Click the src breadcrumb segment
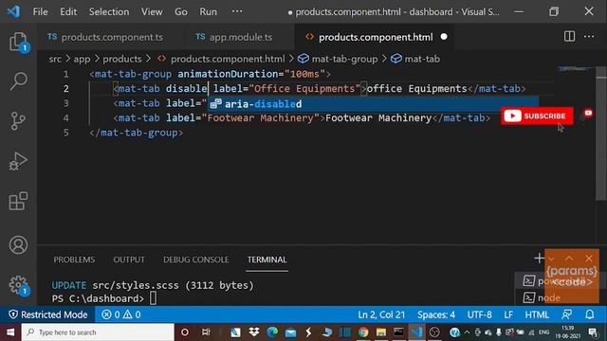Image resolution: width=607 pixels, height=341 pixels. (55, 59)
